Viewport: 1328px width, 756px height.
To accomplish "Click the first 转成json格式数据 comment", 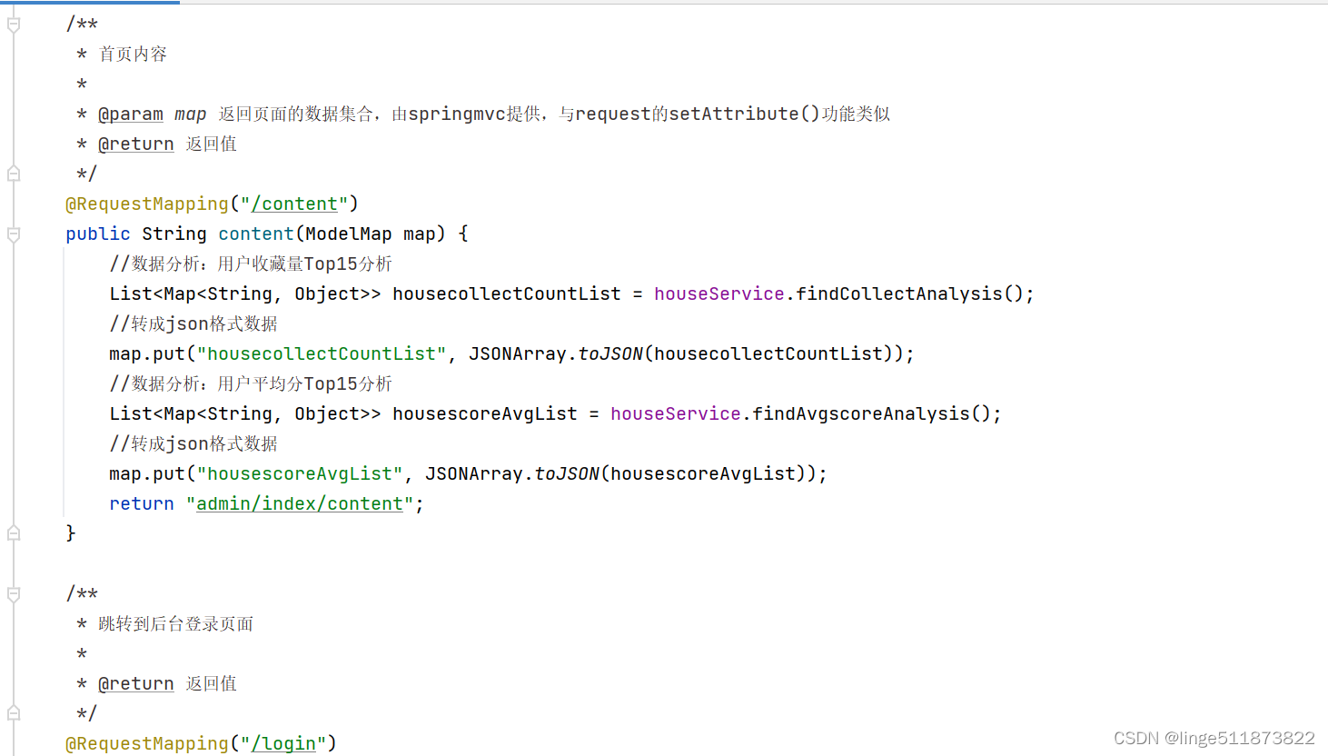I will click(x=193, y=324).
